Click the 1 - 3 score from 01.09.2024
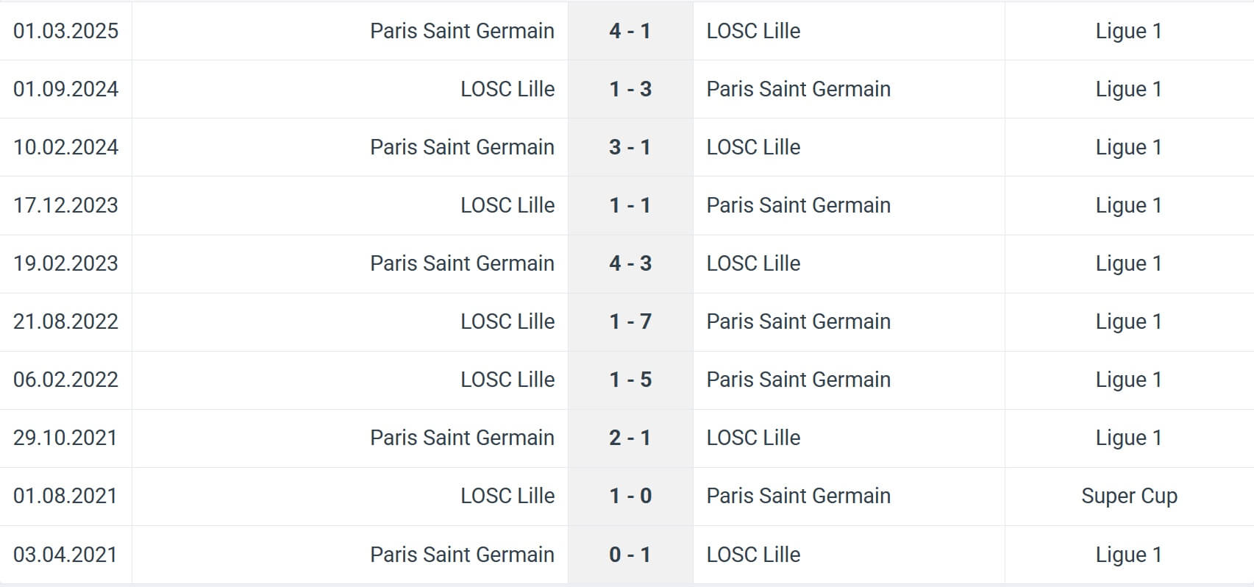 click(x=630, y=89)
